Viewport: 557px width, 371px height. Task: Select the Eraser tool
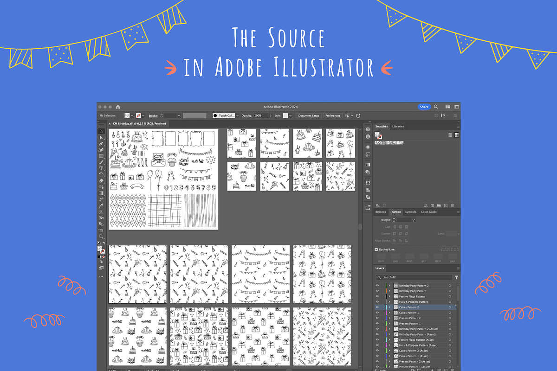point(101,181)
